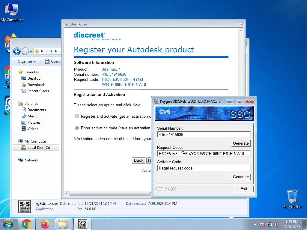Click horizontal scrollbar left arrow in Register dialog
Image resolution: width=307 pixels, height=230 pixels.
coord(67,193)
